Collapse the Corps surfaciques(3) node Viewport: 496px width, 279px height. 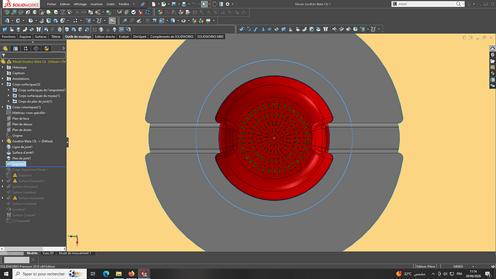point(3,84)
